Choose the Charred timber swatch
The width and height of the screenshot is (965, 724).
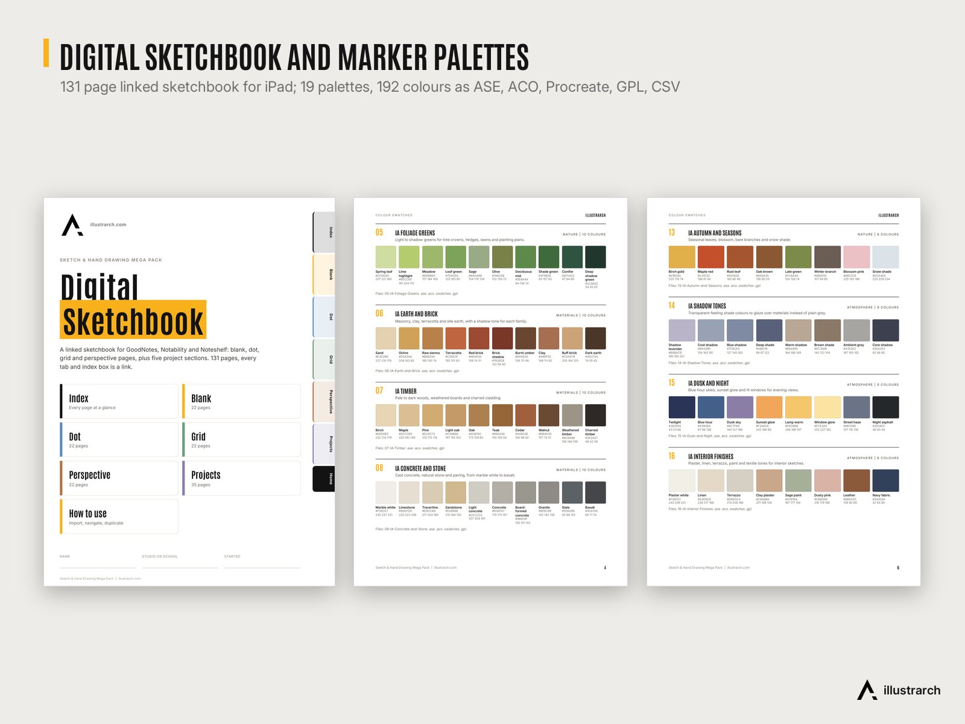595,415
